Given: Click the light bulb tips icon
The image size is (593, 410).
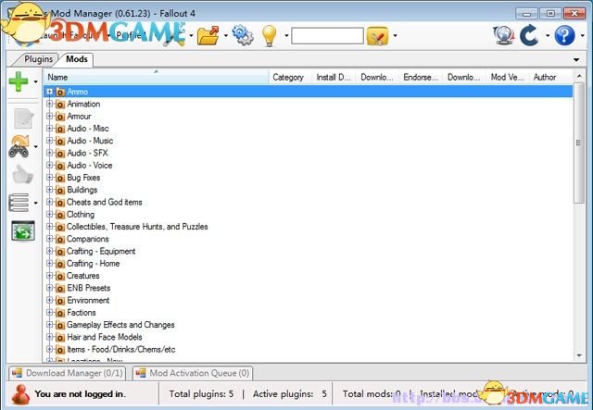Looking at the screenshot, I should [270, 35].
